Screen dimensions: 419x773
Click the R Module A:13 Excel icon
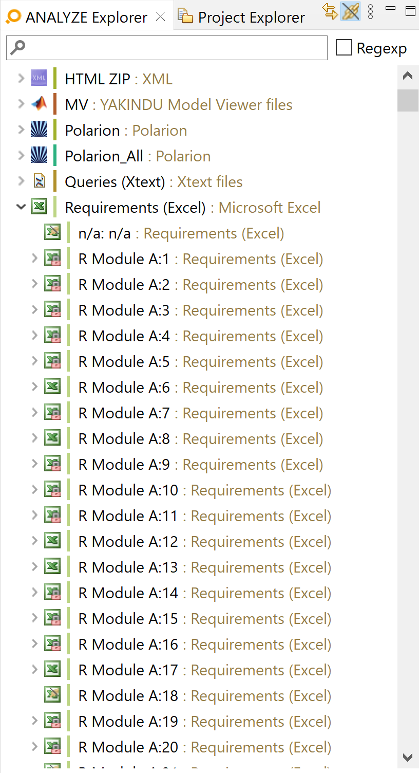pyautogui.click(x=52, y=566)
